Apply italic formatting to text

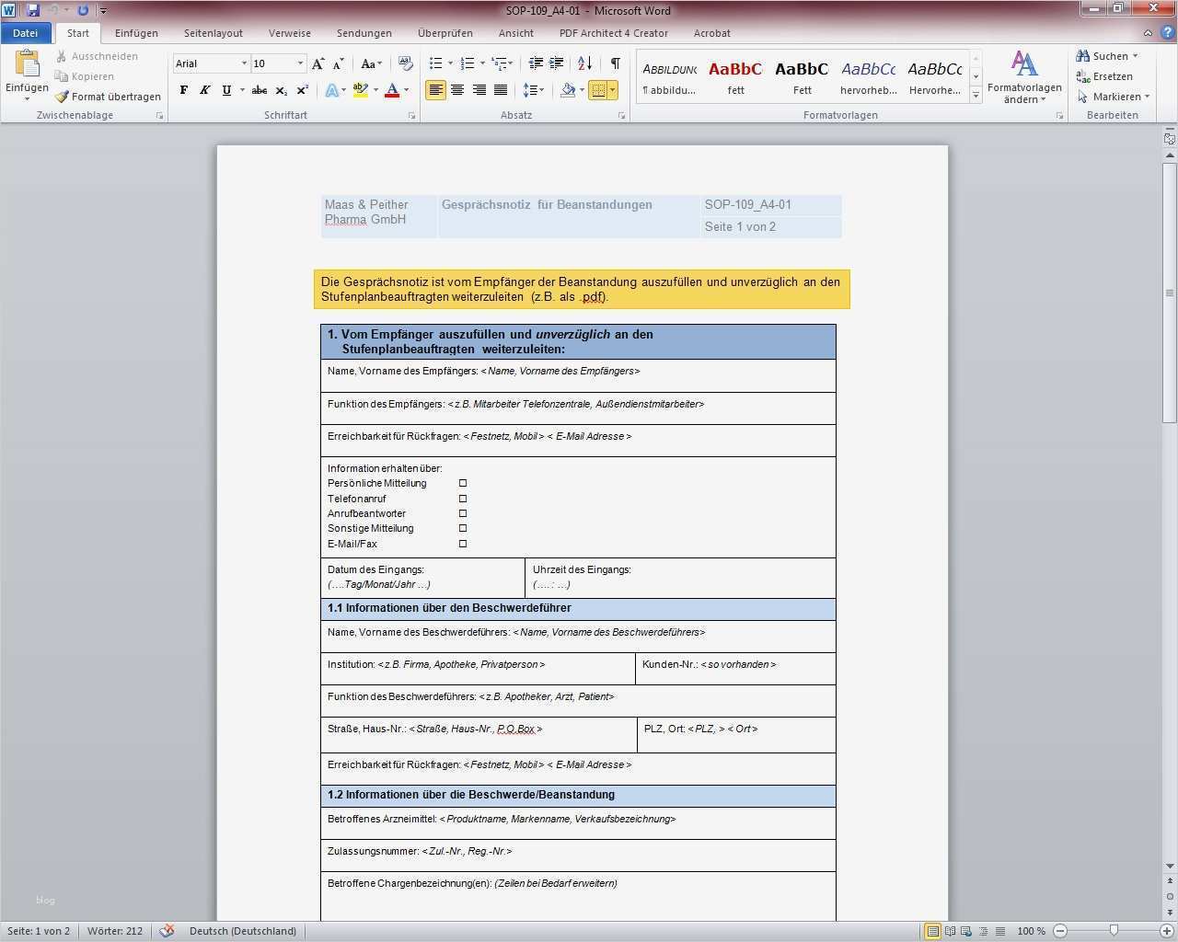click(204, 90)
